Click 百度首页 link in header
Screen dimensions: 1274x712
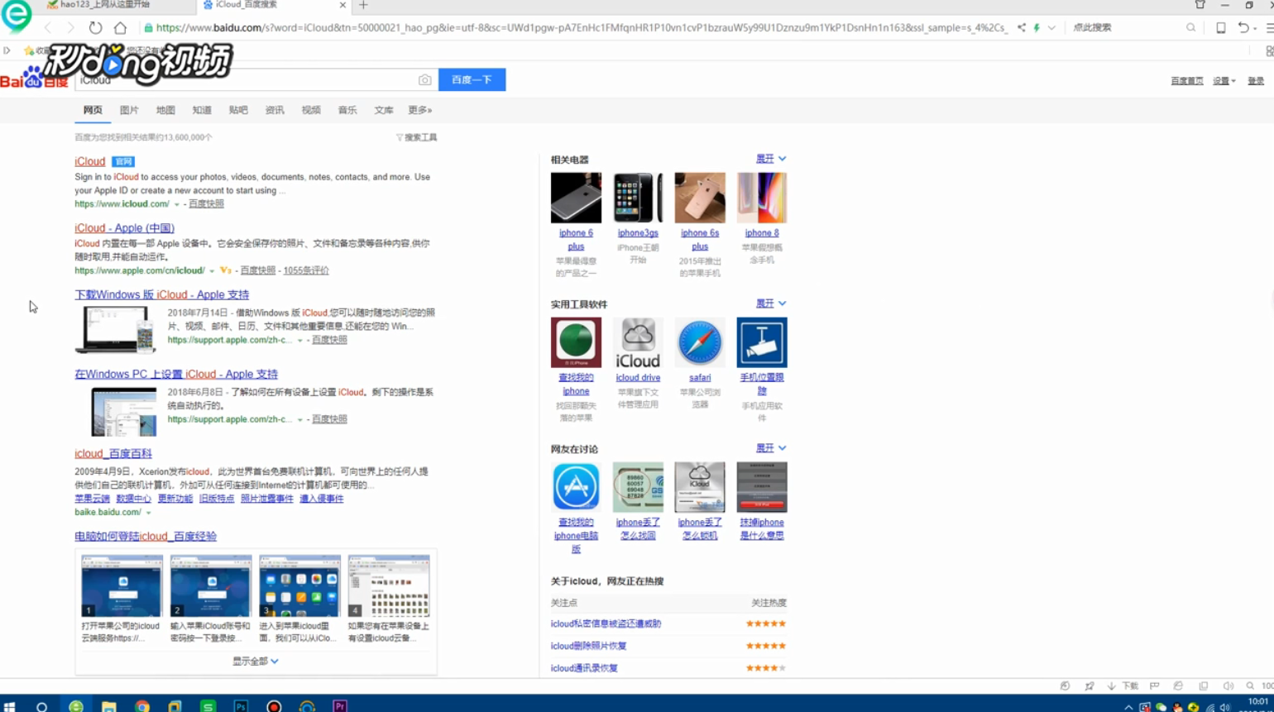[1187, 81]
